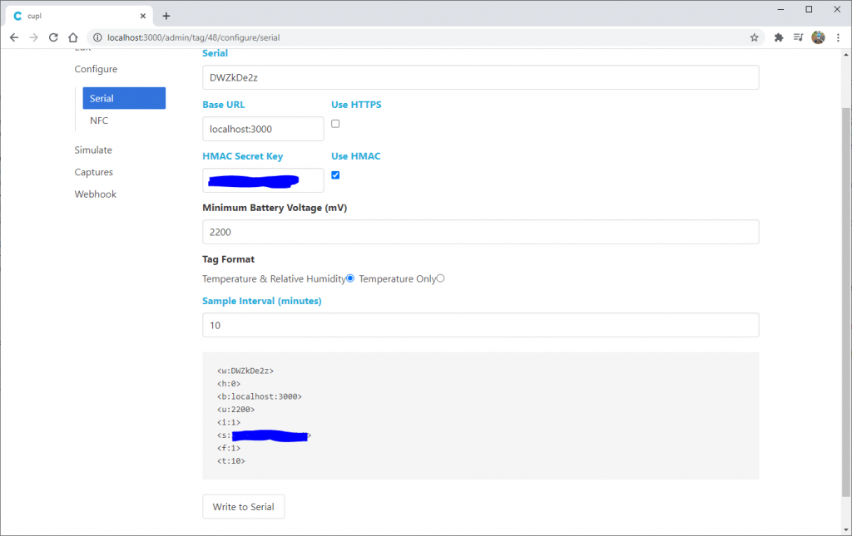Click the browser forward arrow
This screenshot has width=852, height=536.
(33, 37)
